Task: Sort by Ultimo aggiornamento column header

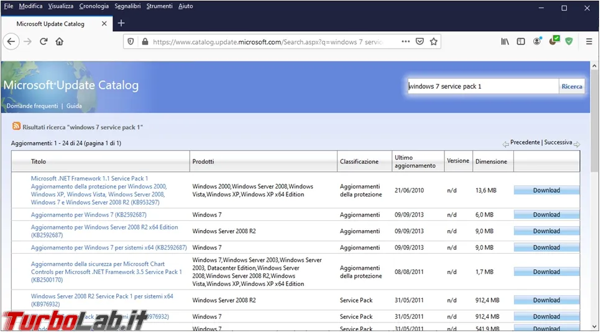Action: point(415,161)
